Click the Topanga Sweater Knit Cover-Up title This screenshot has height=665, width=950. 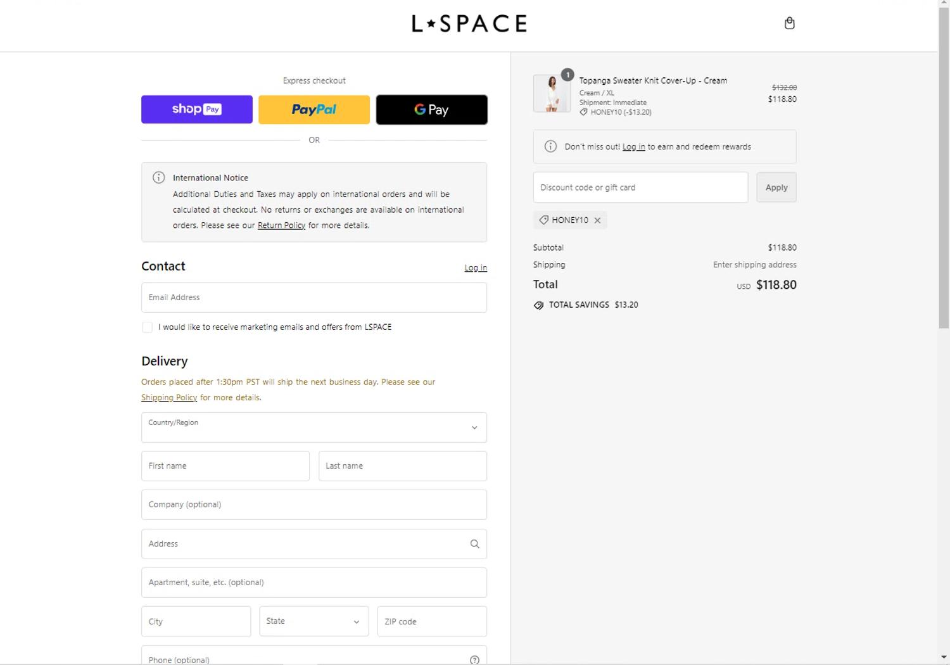pos(653,81)
